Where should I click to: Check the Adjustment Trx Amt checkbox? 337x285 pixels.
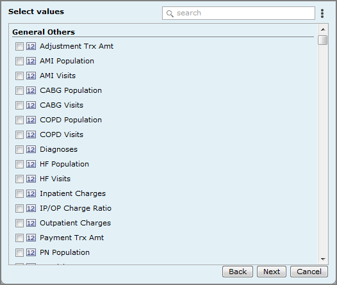pyautogui.click(x=19, y=46)
